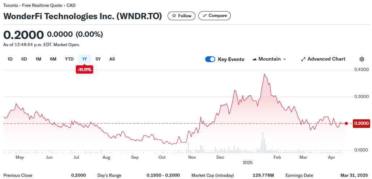Viewport: 372px width, 179px height.
Task: Select the 6M time range
Action: click(53, 59)
